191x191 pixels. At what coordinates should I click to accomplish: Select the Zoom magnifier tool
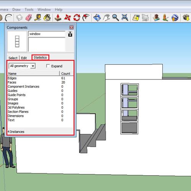(115, 18)
